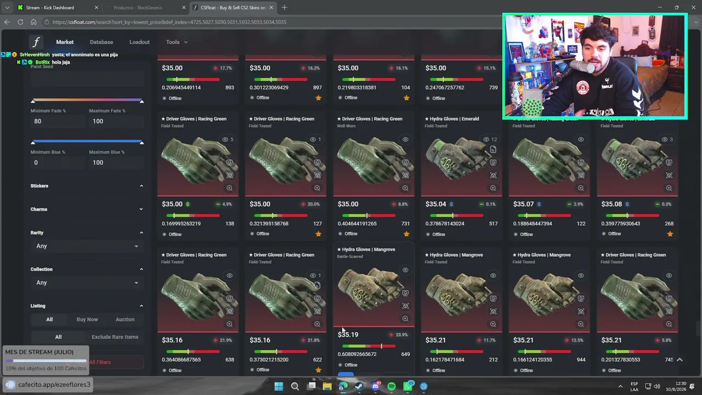
Task: Inspect in 3D the $35.00 20.0% Driver Gloves
Action: coord(318,175)
